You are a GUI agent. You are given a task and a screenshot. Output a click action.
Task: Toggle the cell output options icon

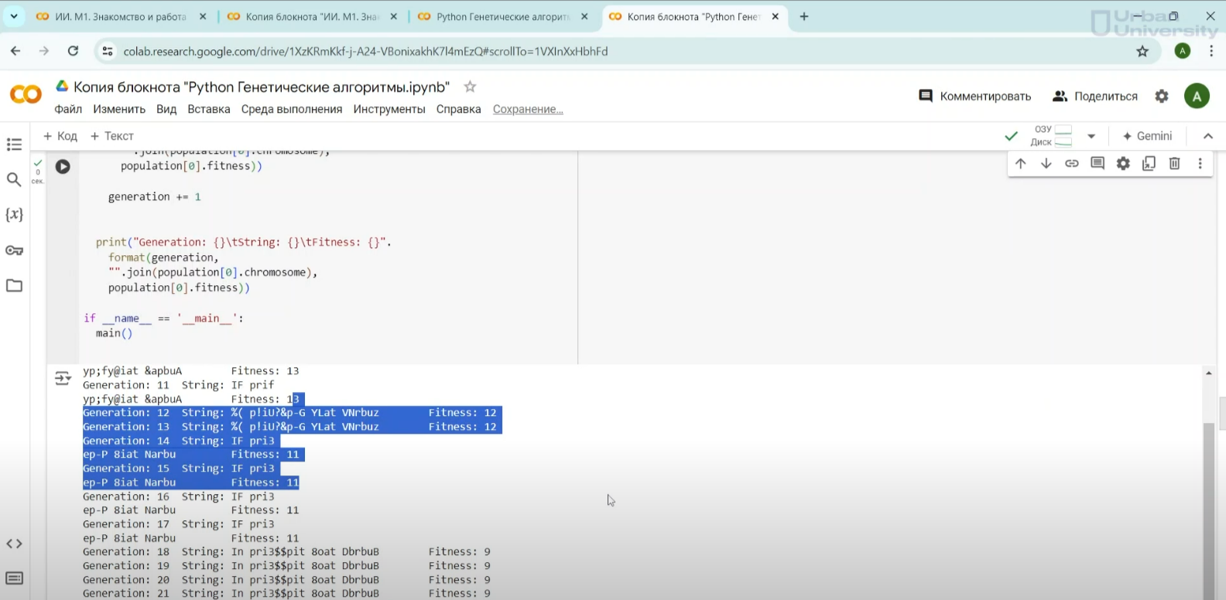(x=62, y=378)
